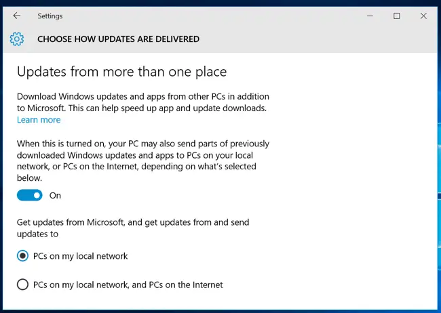Maximize the Settings window
Image resolution: width=441 pixels, height=313 pixels.
[397, 16]
